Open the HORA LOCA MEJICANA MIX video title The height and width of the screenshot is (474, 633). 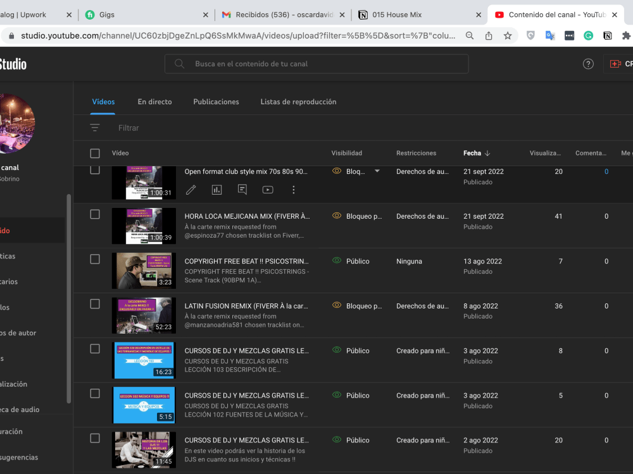tap(247, 216)
